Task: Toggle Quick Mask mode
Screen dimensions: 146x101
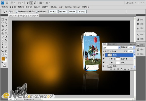Action: [4, 65]
